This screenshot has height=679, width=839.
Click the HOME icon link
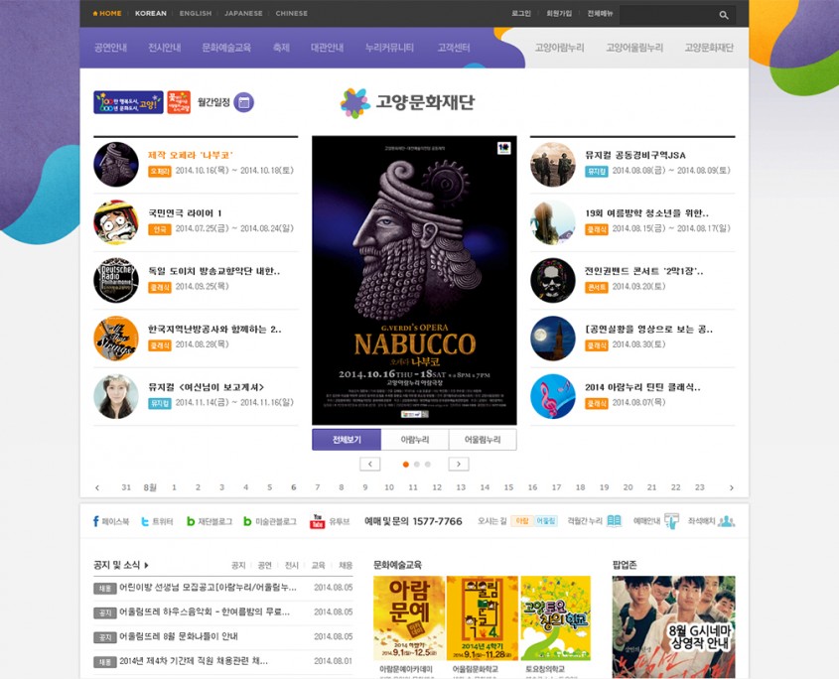click(x=107, y=13)
